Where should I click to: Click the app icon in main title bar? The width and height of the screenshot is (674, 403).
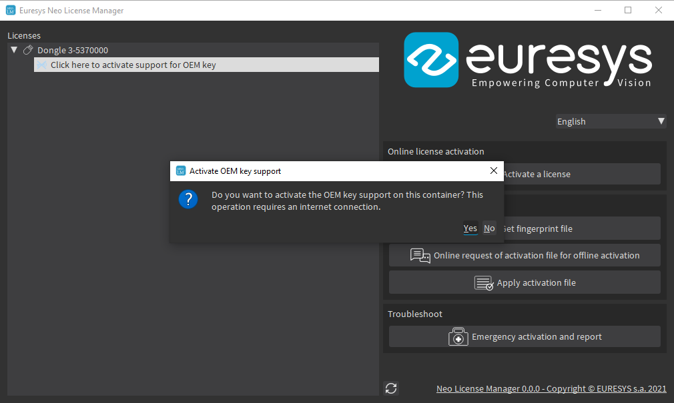click(10, 11)
